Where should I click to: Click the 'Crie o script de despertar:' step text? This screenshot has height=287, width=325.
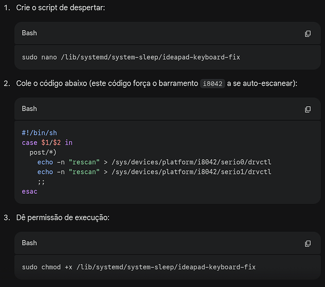pyautogui.click(x=60, y=7)
